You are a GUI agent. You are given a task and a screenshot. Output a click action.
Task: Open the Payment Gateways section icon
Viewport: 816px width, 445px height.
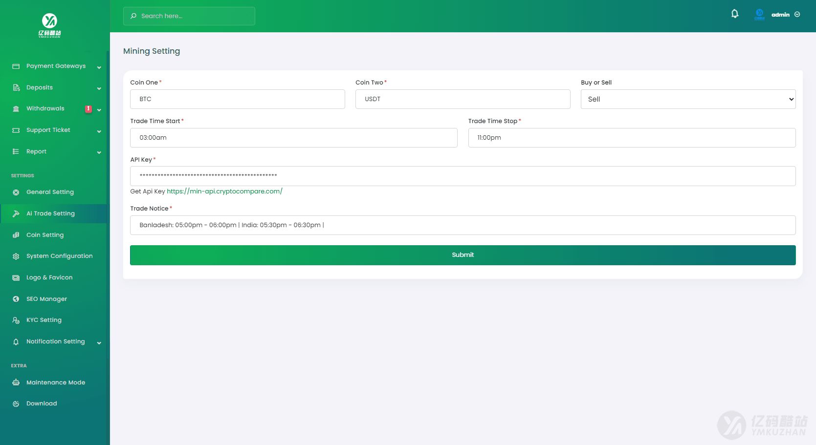(x=16, y=66)
